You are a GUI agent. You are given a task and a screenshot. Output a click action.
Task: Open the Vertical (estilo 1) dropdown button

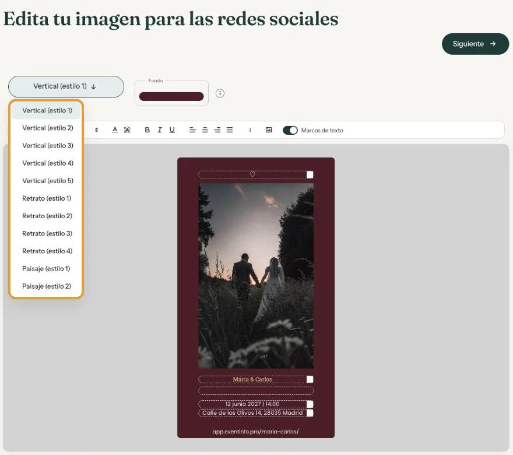66,87
